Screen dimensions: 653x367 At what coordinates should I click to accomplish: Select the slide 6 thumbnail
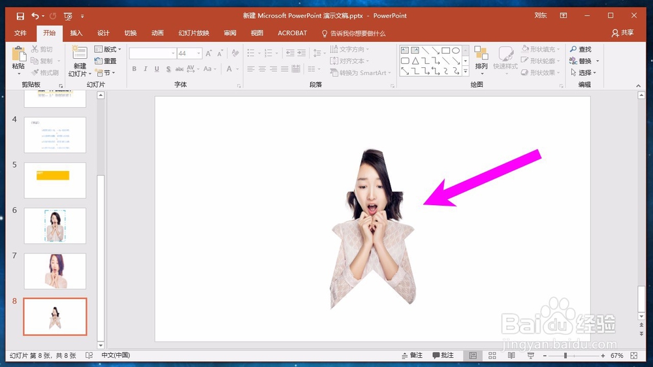pos(55,226)
